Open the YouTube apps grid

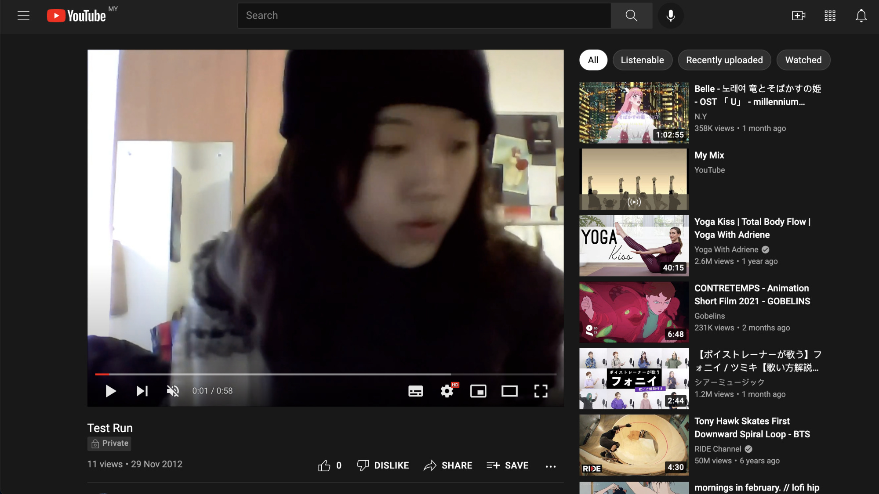(x=830, y=16)
